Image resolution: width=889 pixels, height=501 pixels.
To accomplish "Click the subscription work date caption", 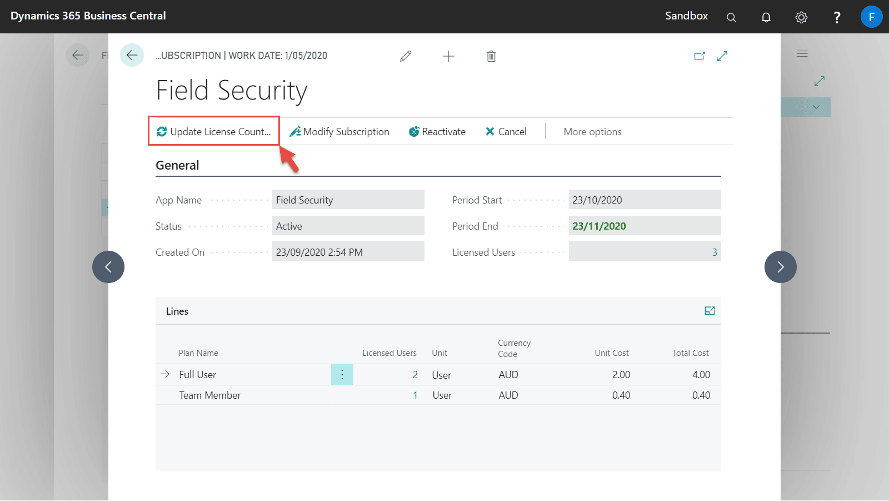I will click(242, 56).
